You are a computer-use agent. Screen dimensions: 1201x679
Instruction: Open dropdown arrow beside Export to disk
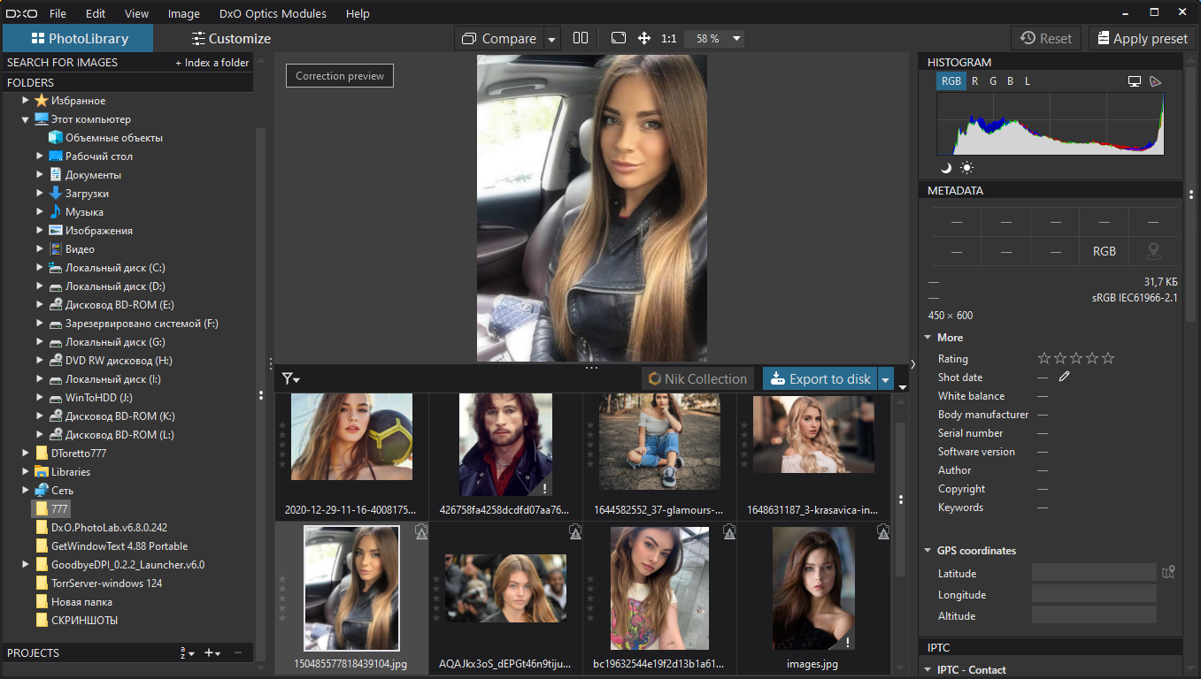(x=886, y=379)
